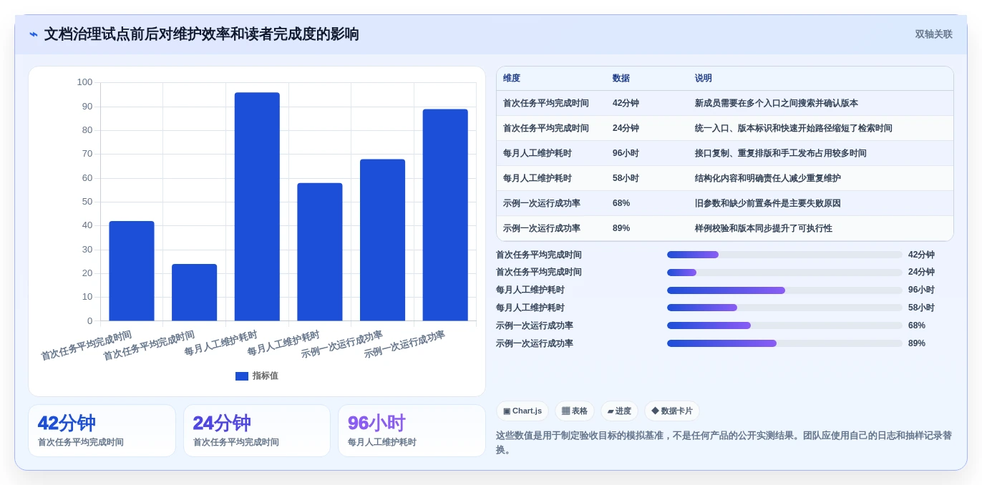
Task: Click the y-axis tick label 50
Action: (87, 202)
